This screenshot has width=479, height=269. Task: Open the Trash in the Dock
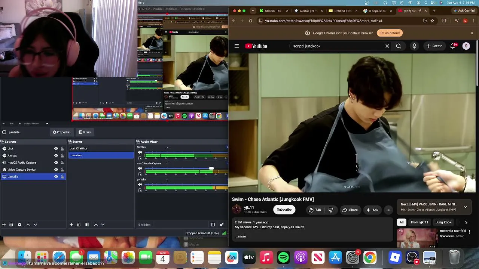click(x=454, y=257)
